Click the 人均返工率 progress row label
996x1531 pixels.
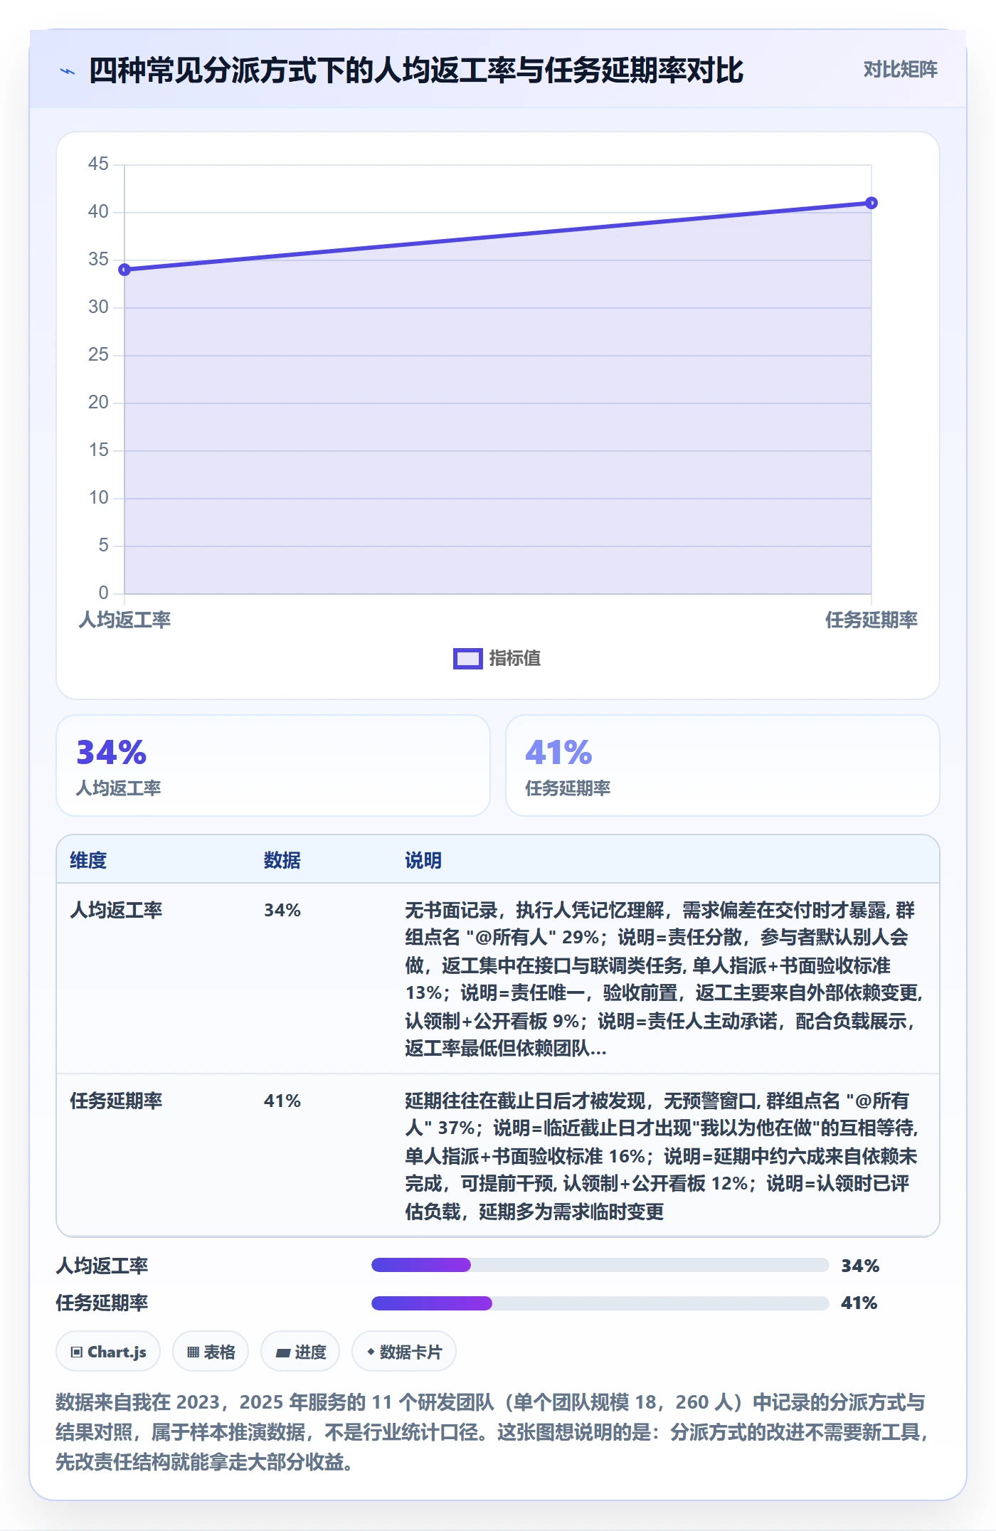tap(102, 1266)
